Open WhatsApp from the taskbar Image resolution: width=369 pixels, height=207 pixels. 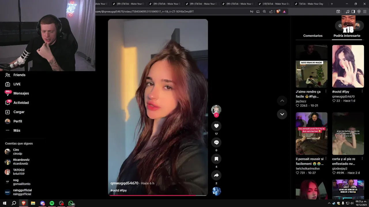(x=71, y=203)
